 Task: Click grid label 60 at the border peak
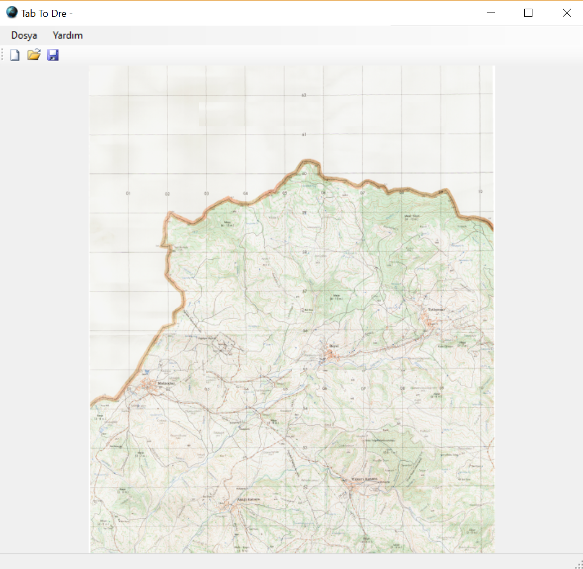click(x=304, y=174)
